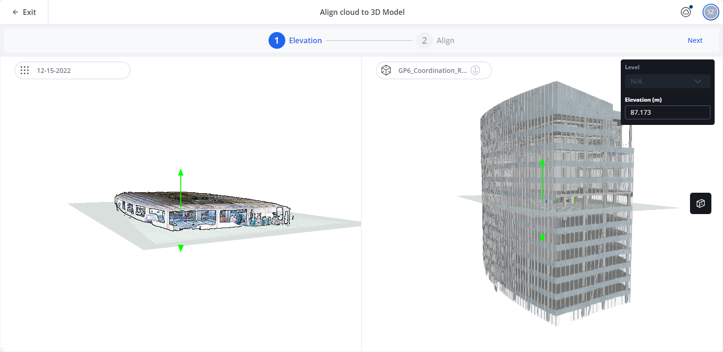Open the SZ user avatar menu
This screenshot has width=723, height=352.
[710, 12]
